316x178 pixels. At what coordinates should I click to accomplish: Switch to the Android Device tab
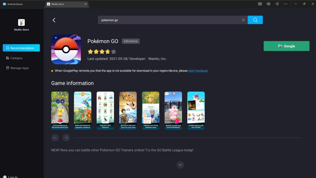(x=13, y=4)
